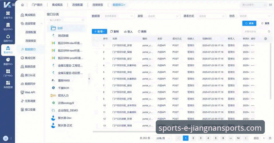Click the 导入 toolbar button

(128, 31)
